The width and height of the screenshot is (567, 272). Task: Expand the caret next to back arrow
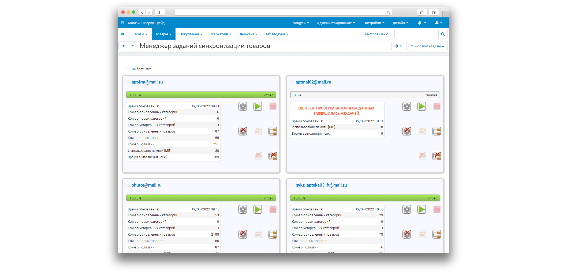[x=133, y=46]
